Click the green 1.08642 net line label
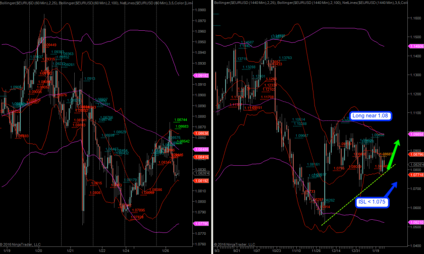Screen dimensions: 424x254 183,141
